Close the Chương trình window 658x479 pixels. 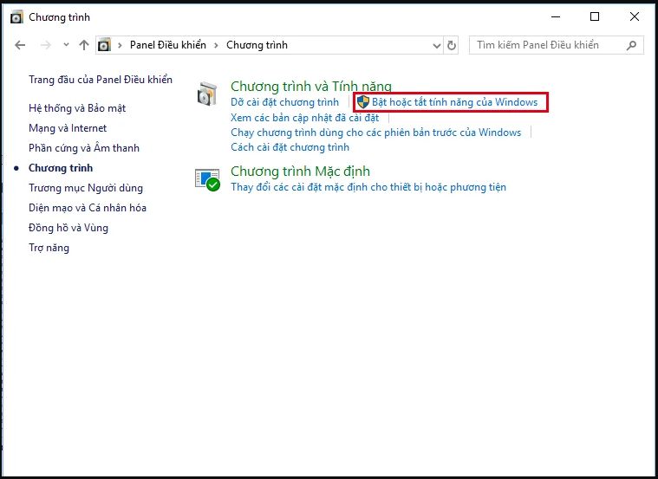[x=635, y=16]
